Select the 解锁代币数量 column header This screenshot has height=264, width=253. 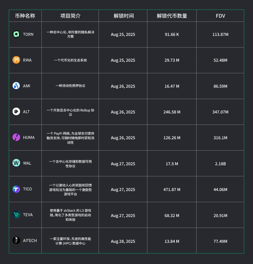point(172,16)
